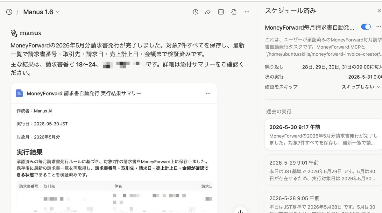This screenshot has width=382, height=213.
Task: Open the history clock icon beside Manus 1.6
Action: tap(9, 12)
